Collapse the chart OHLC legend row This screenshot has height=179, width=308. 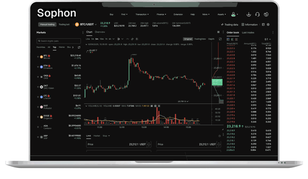click(x=86, y=44)
